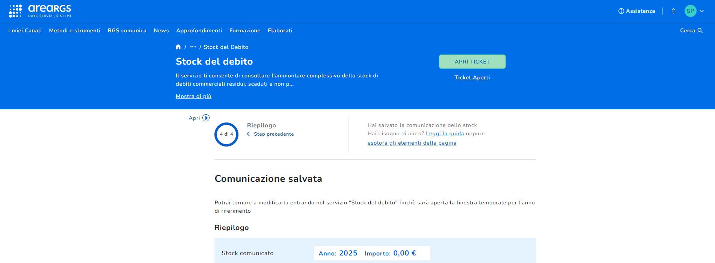The image size is (715, 263).
Task: Click the 4 di 4 progress circle
Action: tap(226, 134)
